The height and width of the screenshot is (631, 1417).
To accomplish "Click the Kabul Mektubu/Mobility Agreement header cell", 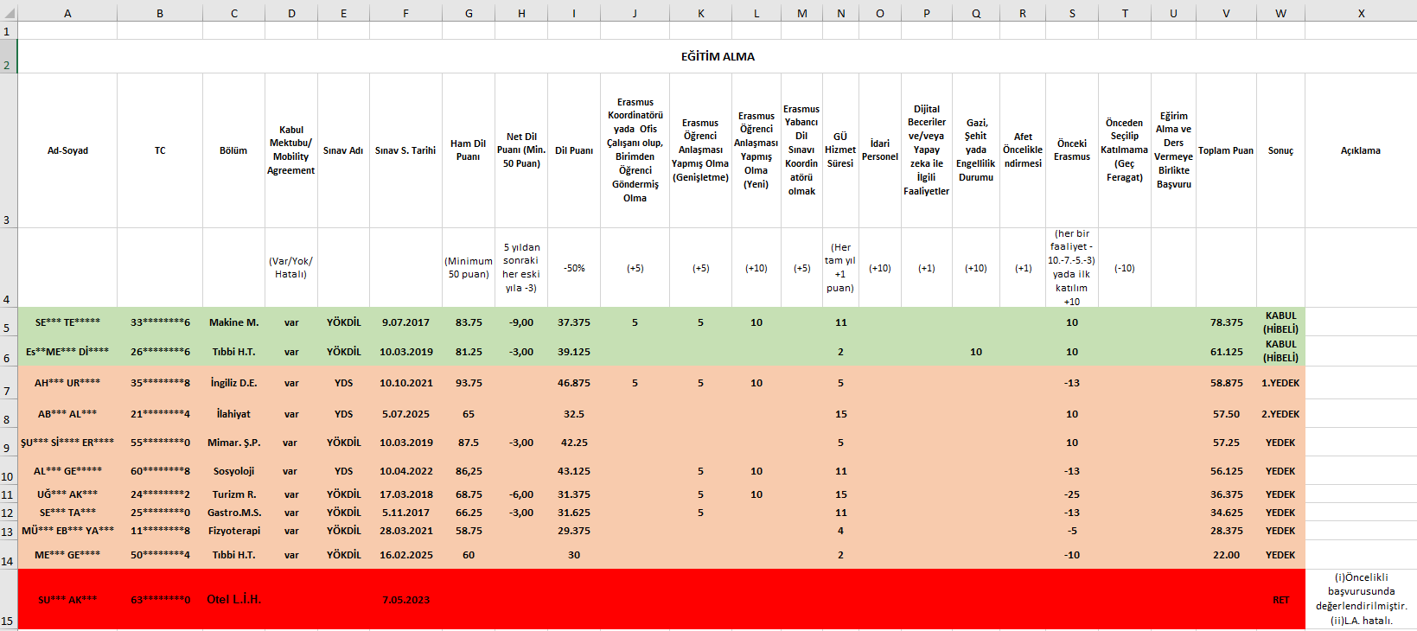I will tap(291, 150).
